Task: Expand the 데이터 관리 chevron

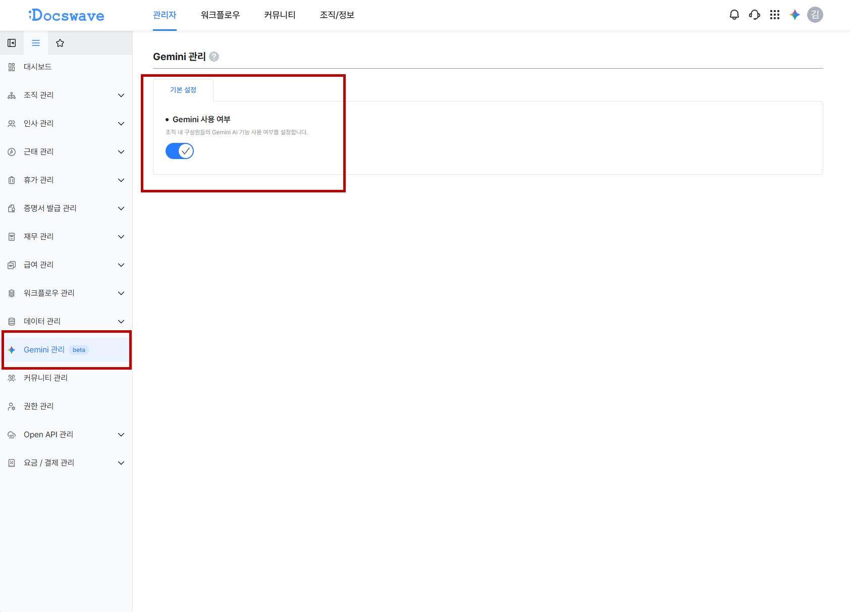Action: coord(121,322)
